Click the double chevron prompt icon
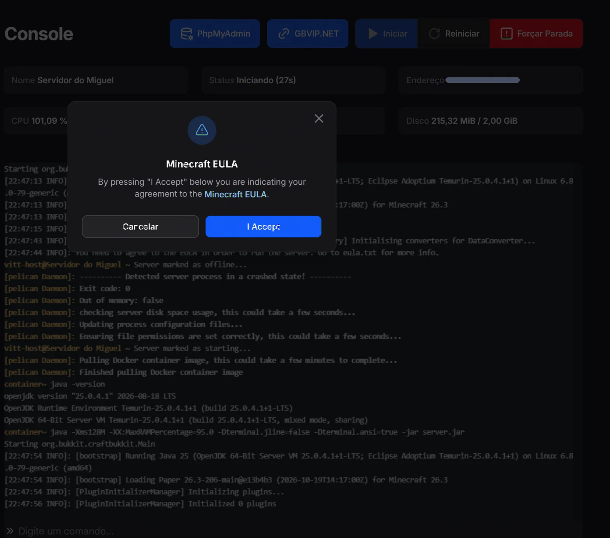This screenshot has width=610, height=538. tap(10, 531)
